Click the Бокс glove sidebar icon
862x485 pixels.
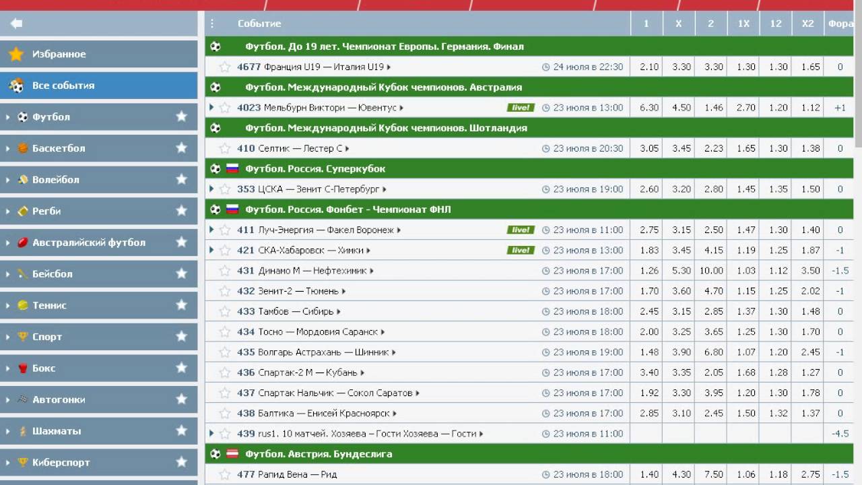pyautogui.click(x=23, y=368)
